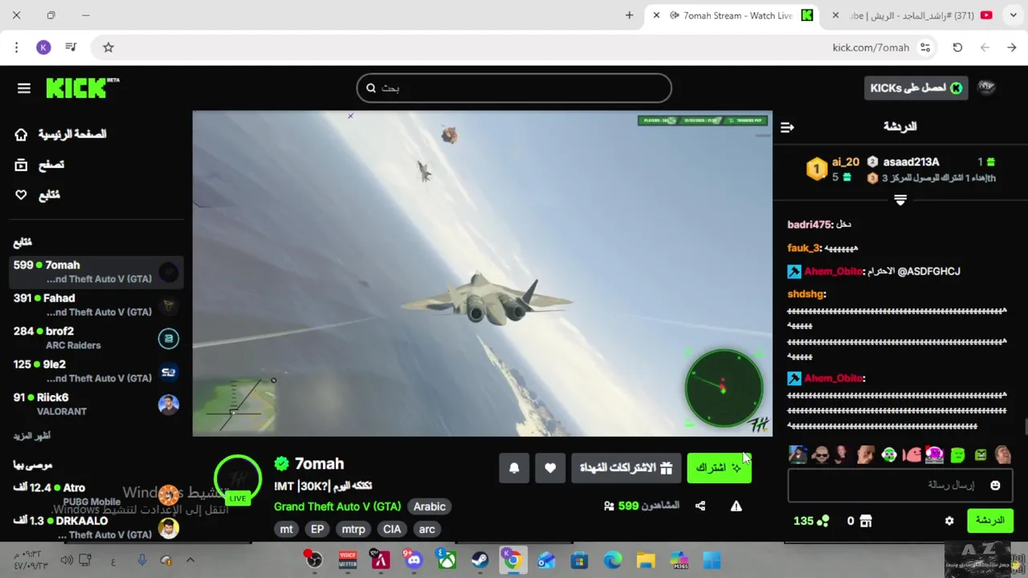Open File Explorer from the taskbar
1028x578 pixels.
tap(646, 560)
